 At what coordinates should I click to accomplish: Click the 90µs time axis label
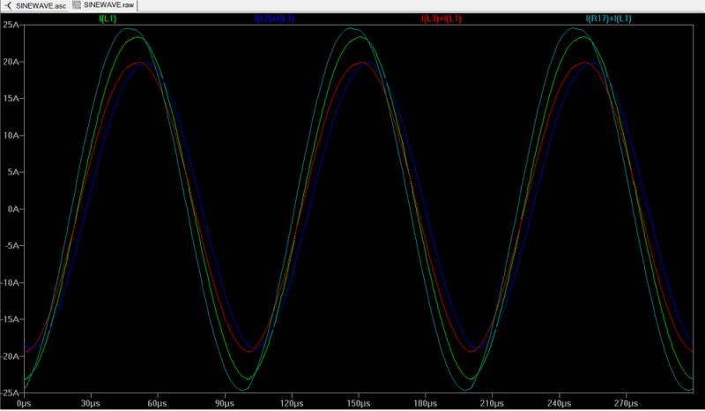(224, 403)
